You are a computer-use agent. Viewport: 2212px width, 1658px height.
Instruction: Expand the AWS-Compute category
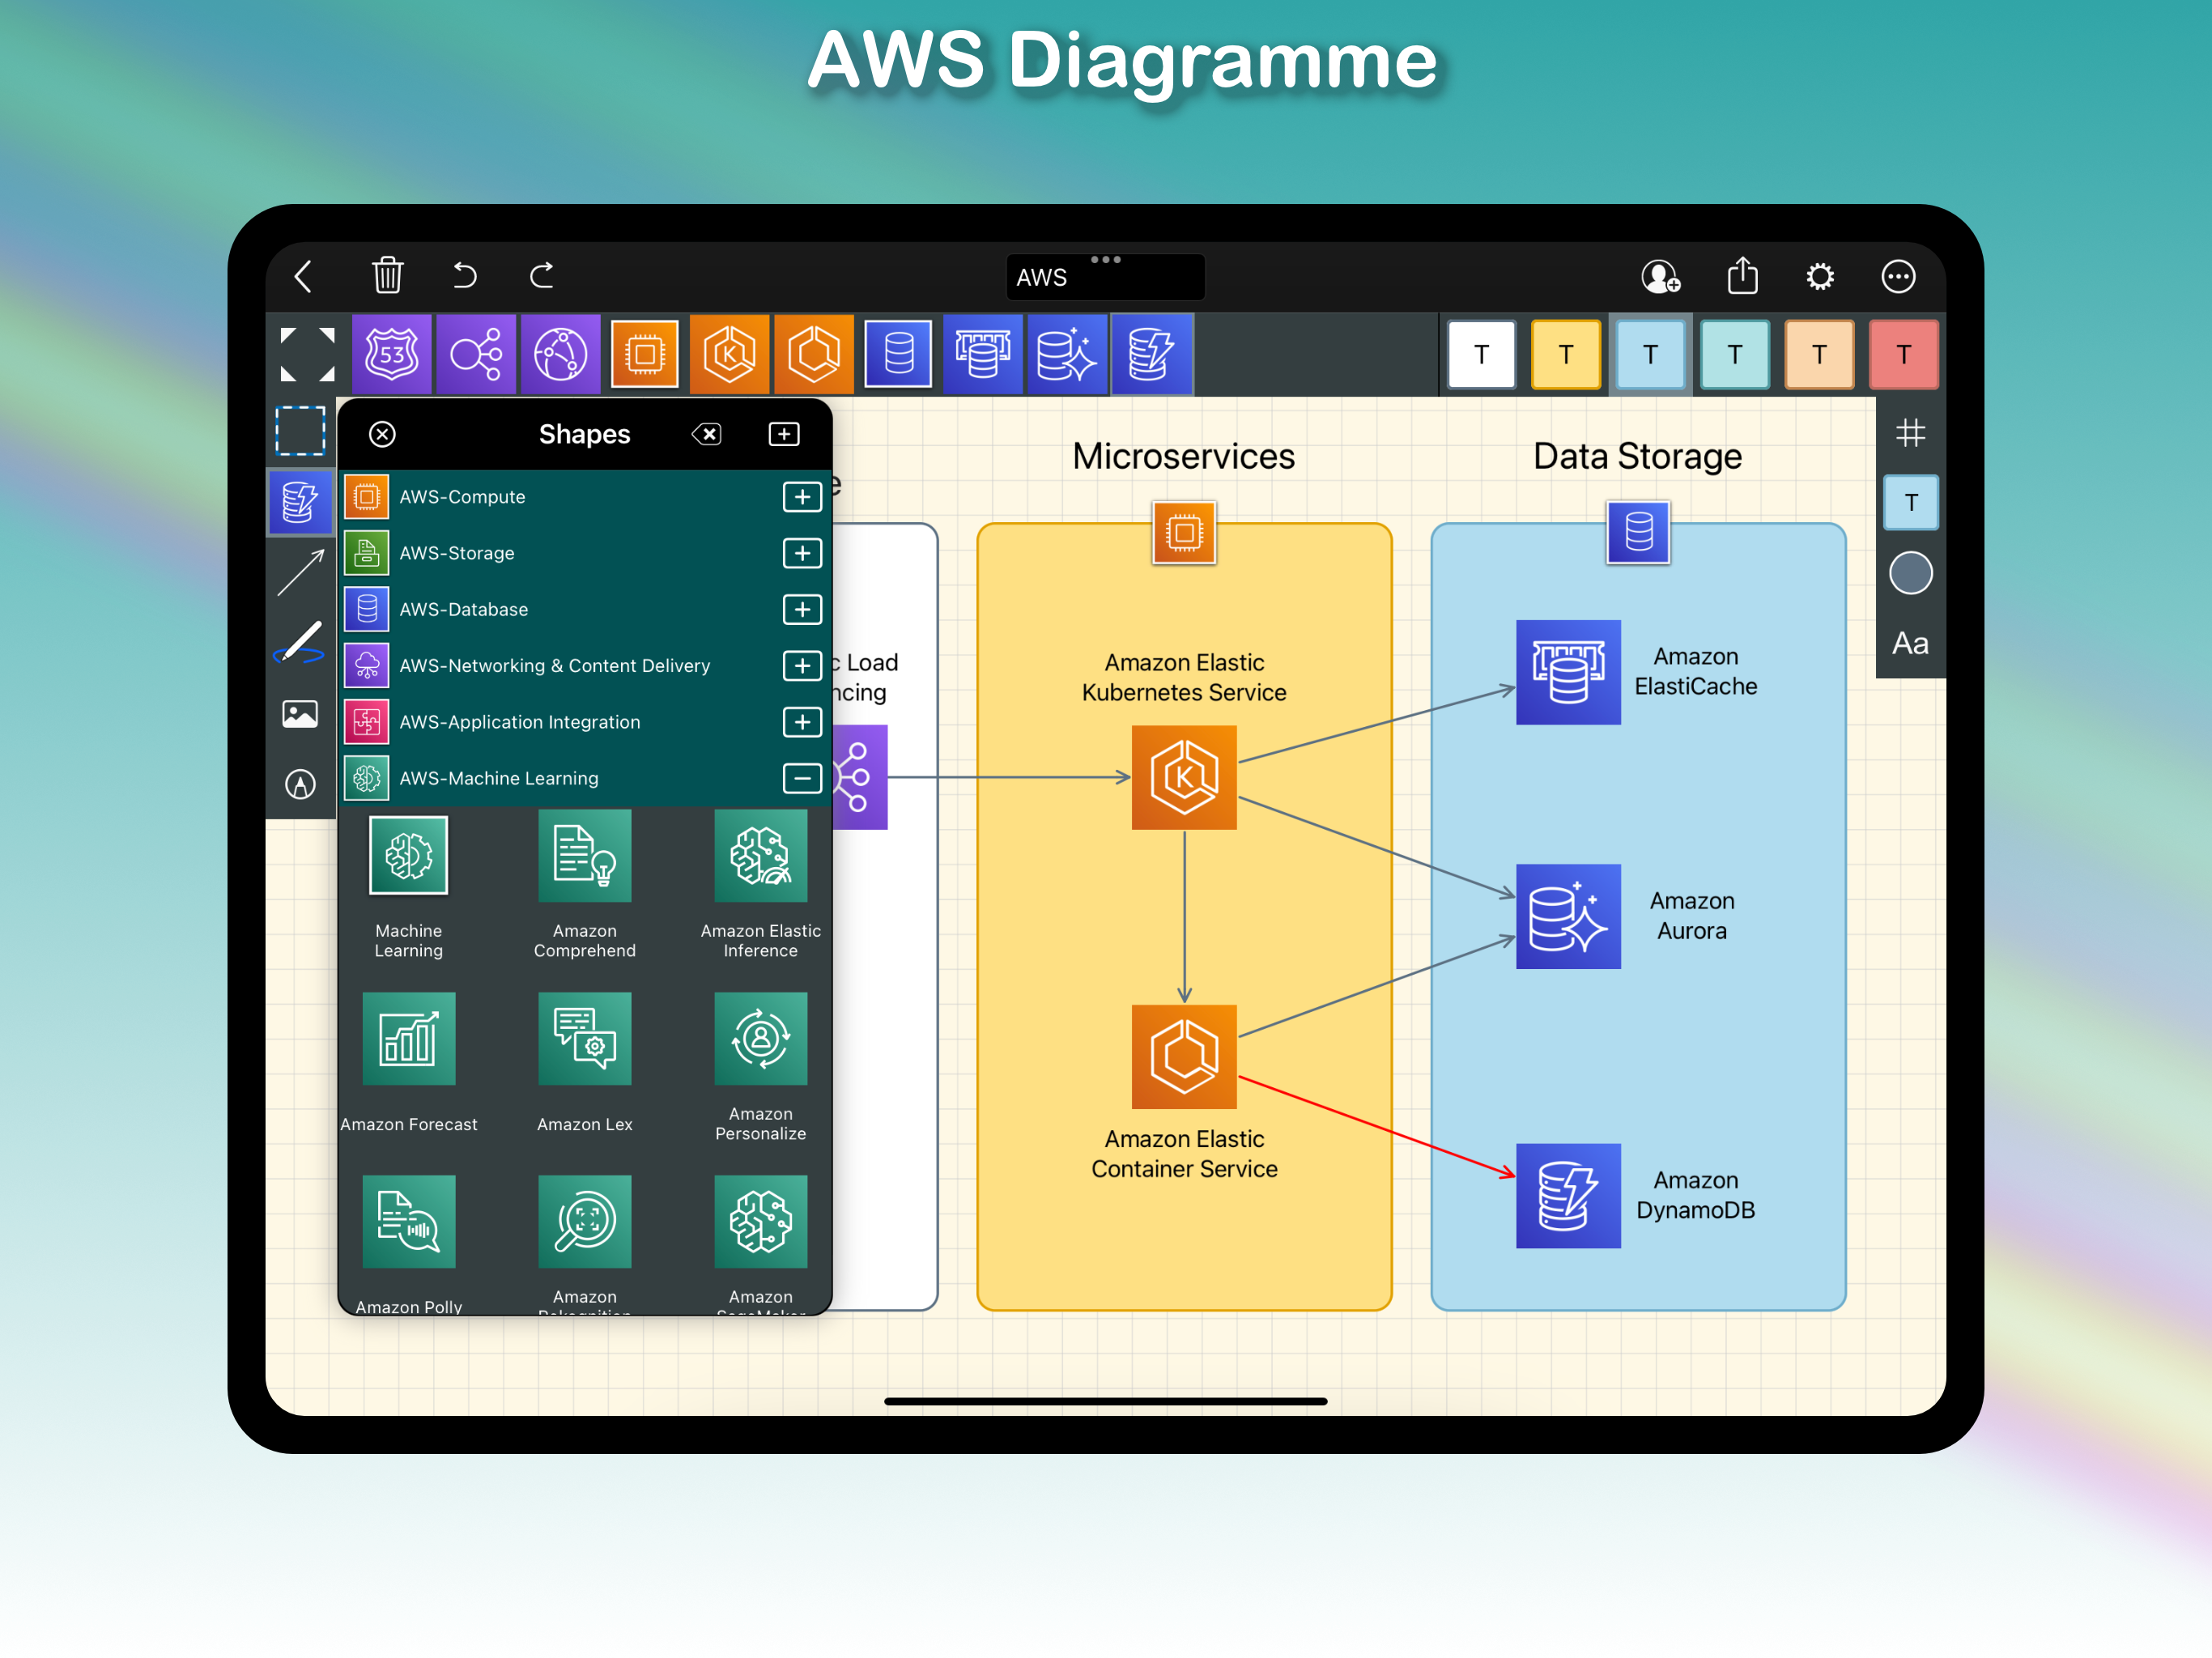click(x=802, y=497)
